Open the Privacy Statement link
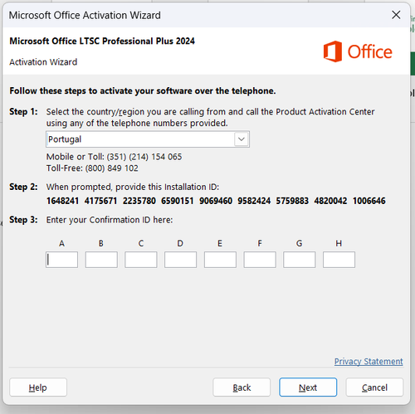 click(x=369, y=361)
